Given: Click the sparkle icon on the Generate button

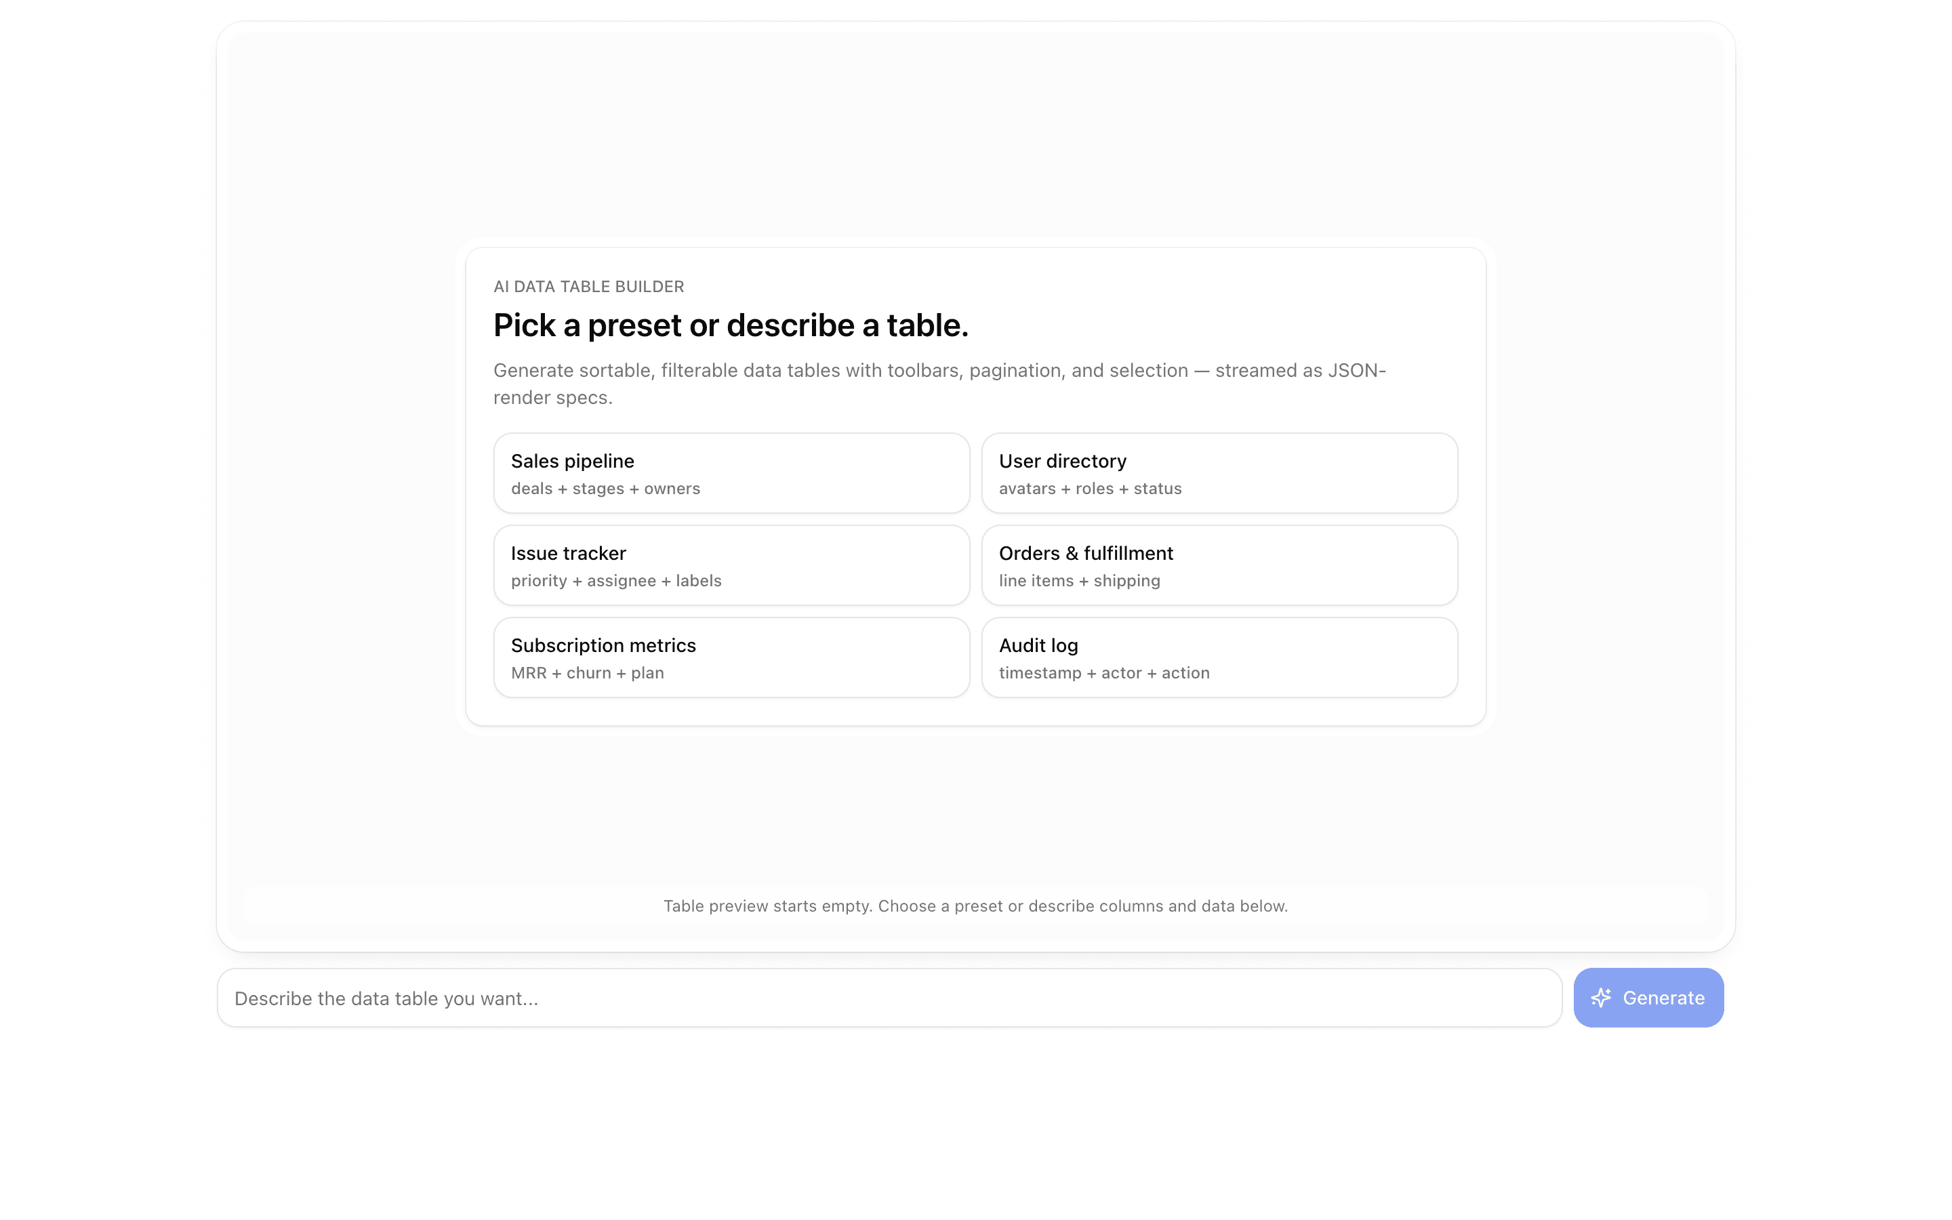Looking at the screenshot, I should click(1601, 997).
